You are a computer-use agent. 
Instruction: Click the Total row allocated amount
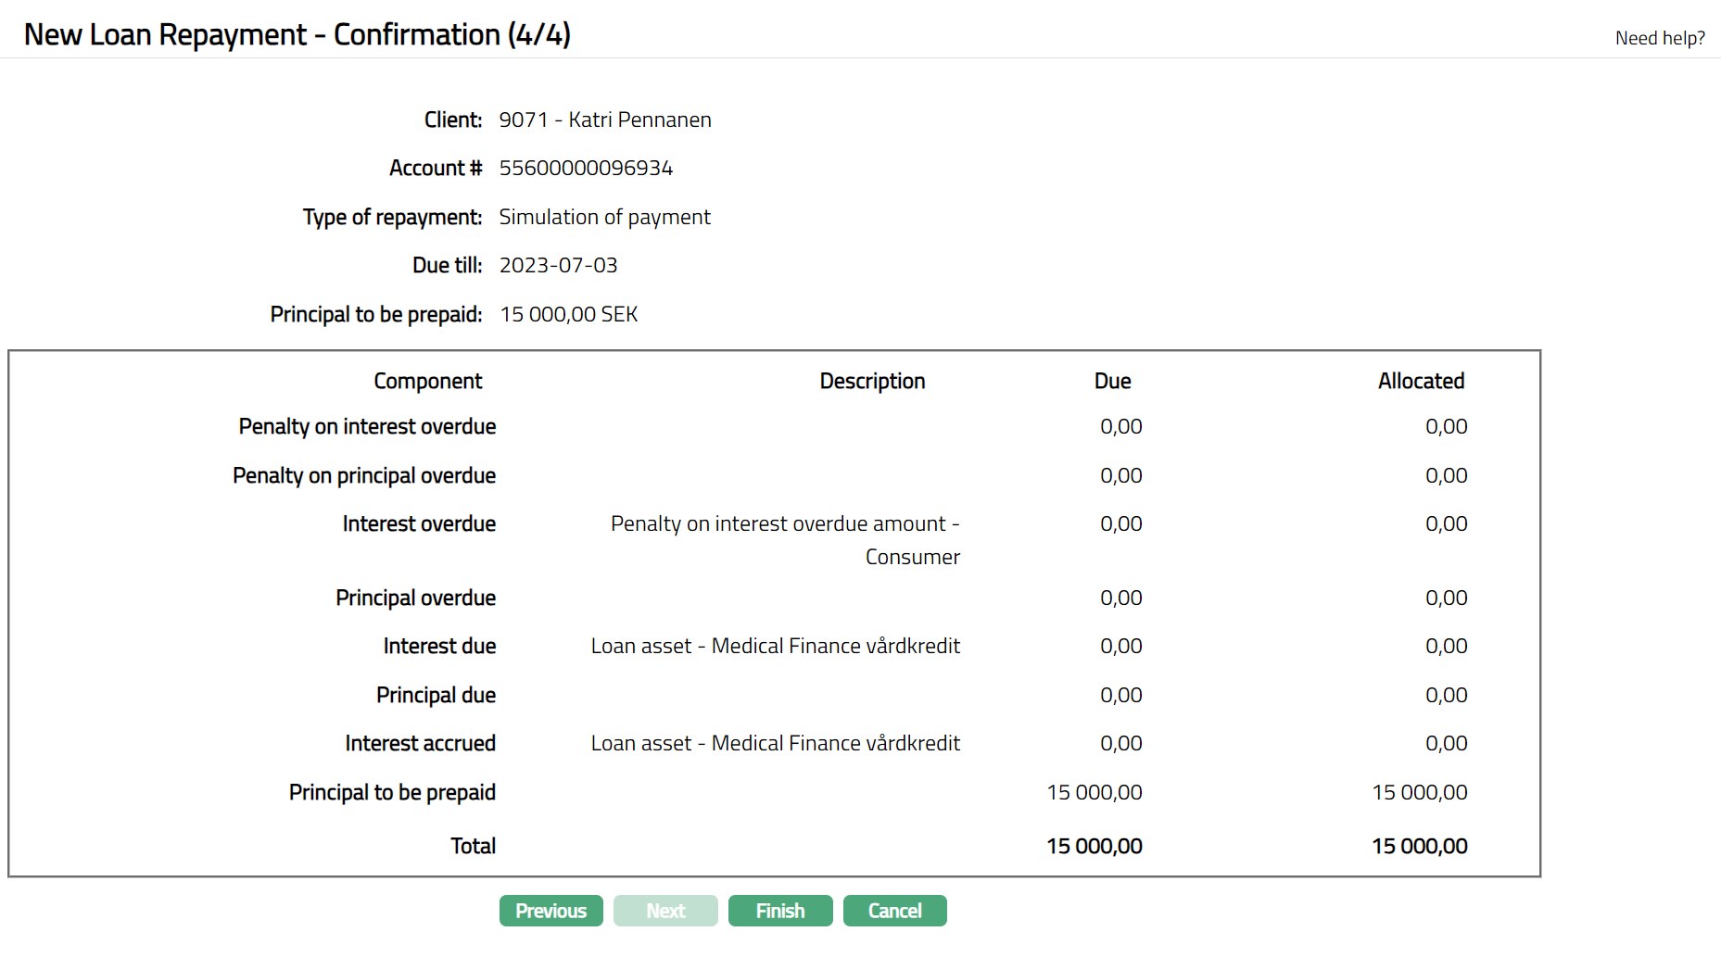(x=1419, y=846)
